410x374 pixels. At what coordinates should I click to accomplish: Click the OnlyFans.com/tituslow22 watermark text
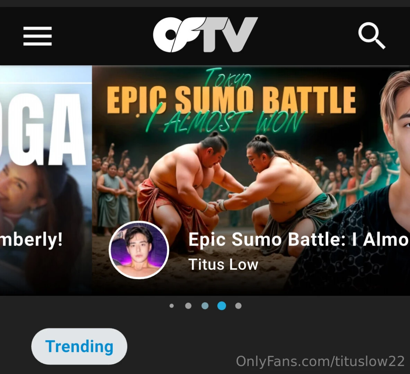(320, 362)
